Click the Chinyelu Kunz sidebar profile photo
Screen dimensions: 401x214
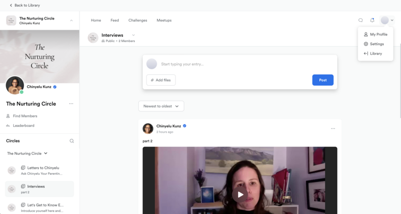(15, 85)
